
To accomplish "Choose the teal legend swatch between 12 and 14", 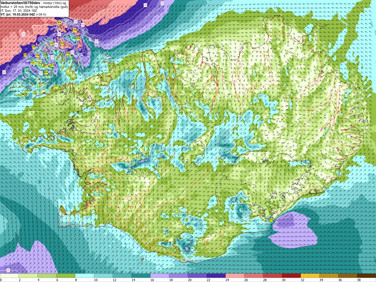I will [x=122, y=276].
